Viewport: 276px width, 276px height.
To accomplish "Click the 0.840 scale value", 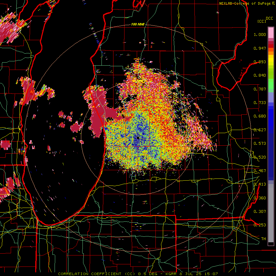I will [260, 75].
